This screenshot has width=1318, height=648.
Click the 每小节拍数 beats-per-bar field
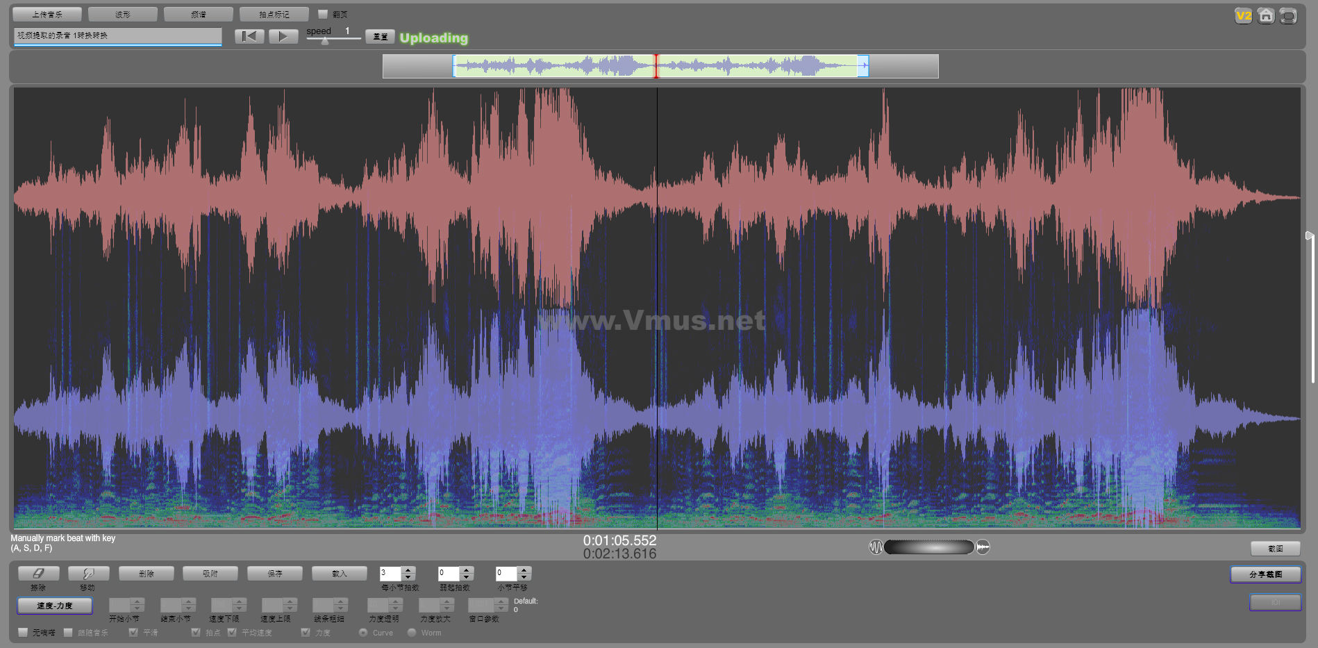(390, 574)
